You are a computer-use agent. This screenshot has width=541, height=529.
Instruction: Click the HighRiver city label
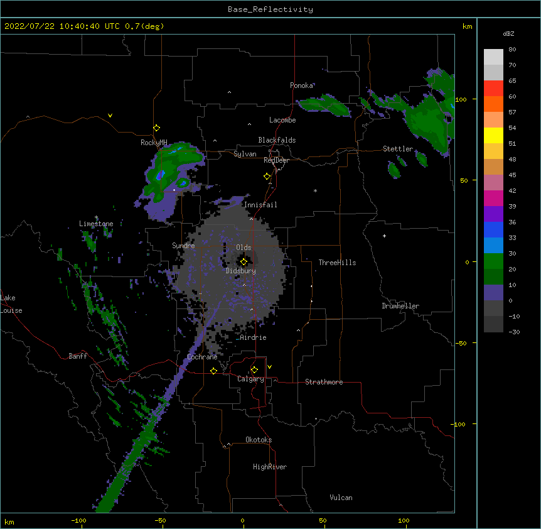click(270, 467)
